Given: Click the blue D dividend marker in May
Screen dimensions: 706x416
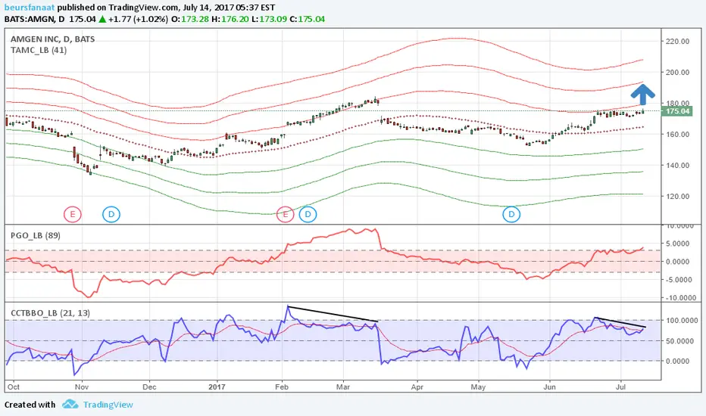Looking at the screenshot, I should [x=511, y=215].
